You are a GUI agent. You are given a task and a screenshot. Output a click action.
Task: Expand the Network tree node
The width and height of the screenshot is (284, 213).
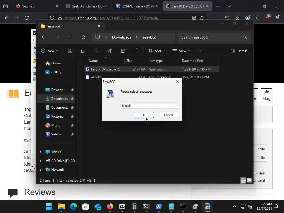click(40, 170)
